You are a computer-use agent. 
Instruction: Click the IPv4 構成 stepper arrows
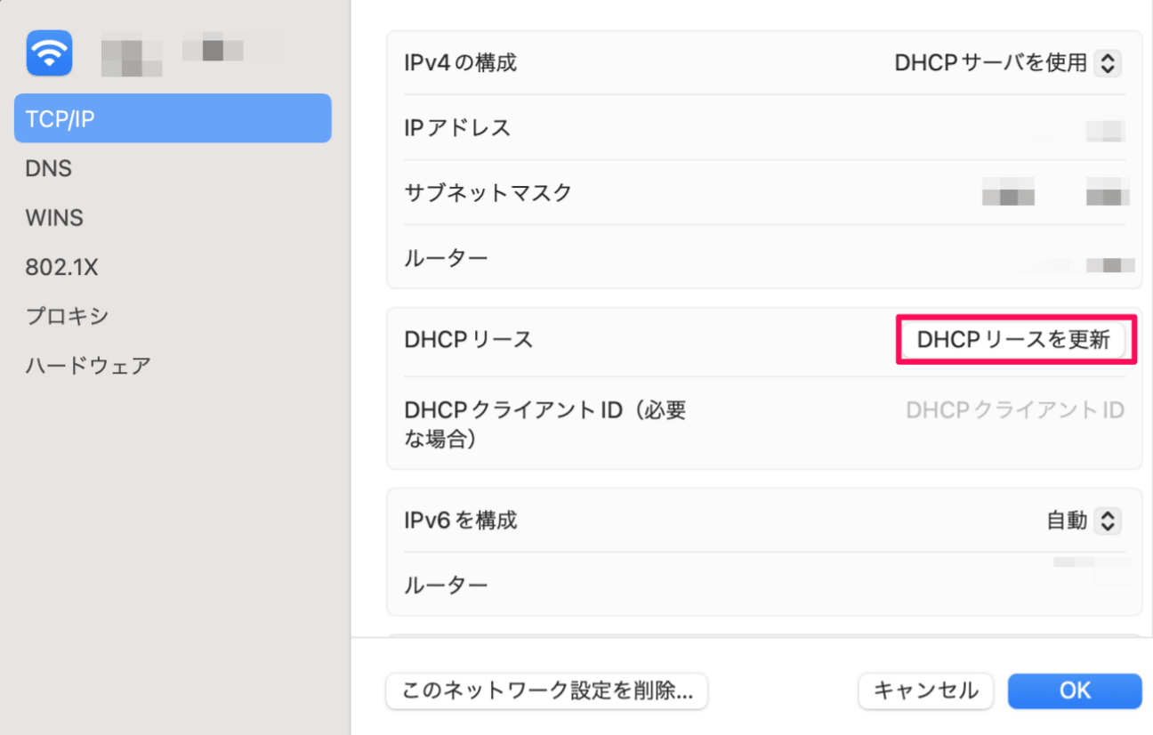[x=1109, y=62]
